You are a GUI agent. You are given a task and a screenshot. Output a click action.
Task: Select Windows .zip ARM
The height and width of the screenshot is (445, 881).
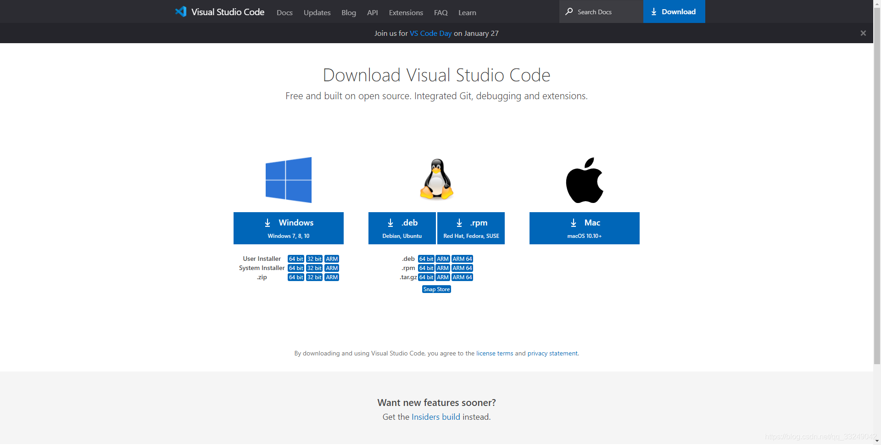click(x=332, y=277)
